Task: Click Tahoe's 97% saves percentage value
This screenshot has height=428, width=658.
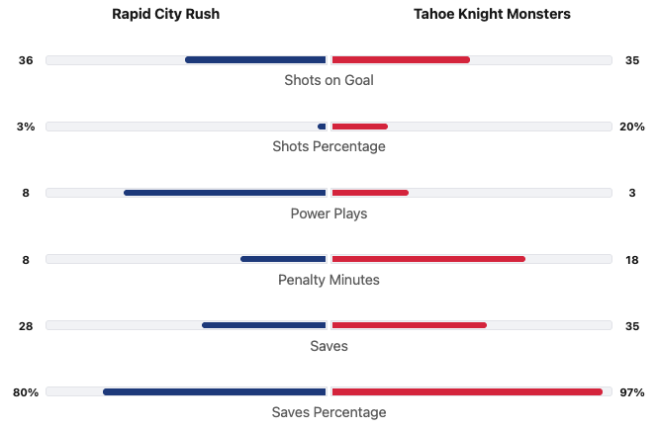Action: click(631, 392)
